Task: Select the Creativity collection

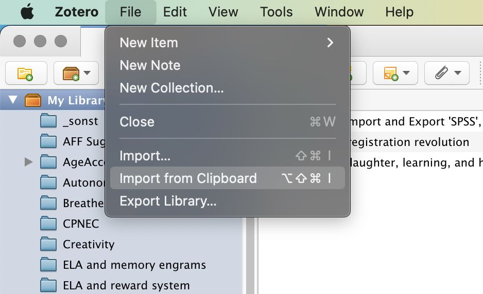Action: point(78,244)
